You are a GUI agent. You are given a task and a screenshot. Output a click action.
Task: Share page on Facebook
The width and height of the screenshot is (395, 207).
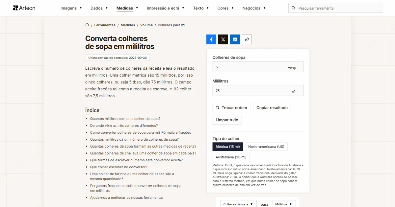pos(211,39)
